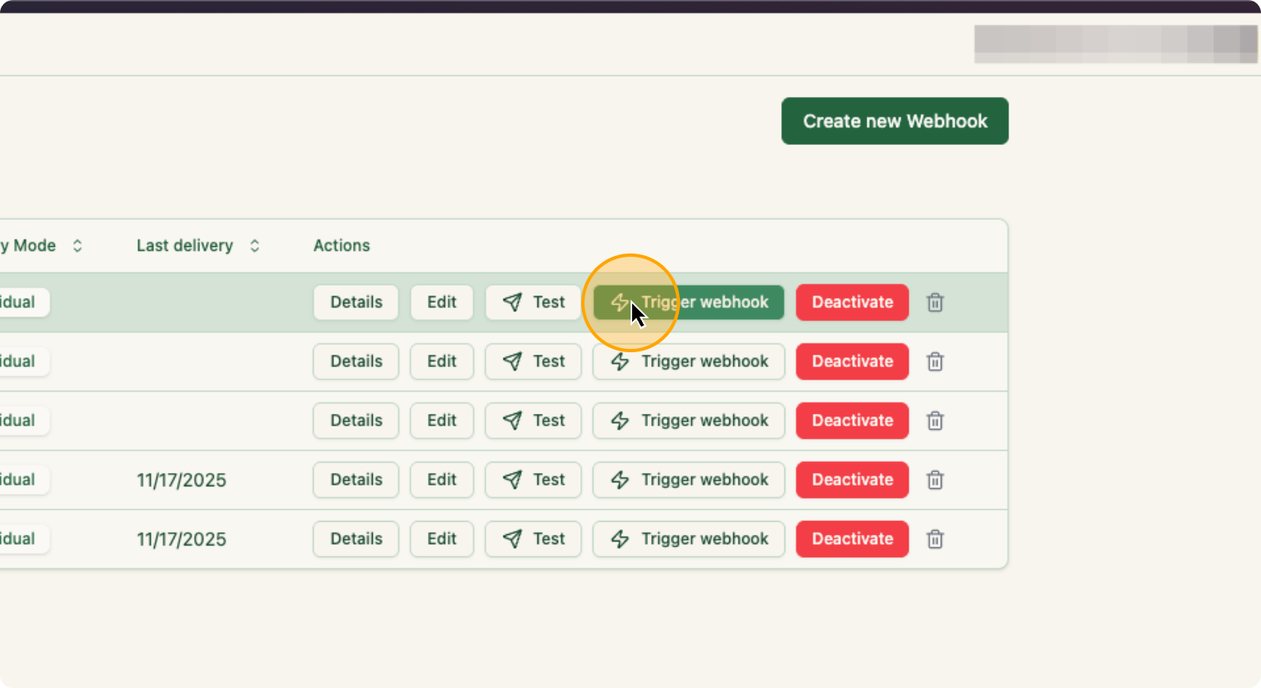Click the trash icon on the second webhook row
The image size is (1261, 688).
click(x=935, y=361)
